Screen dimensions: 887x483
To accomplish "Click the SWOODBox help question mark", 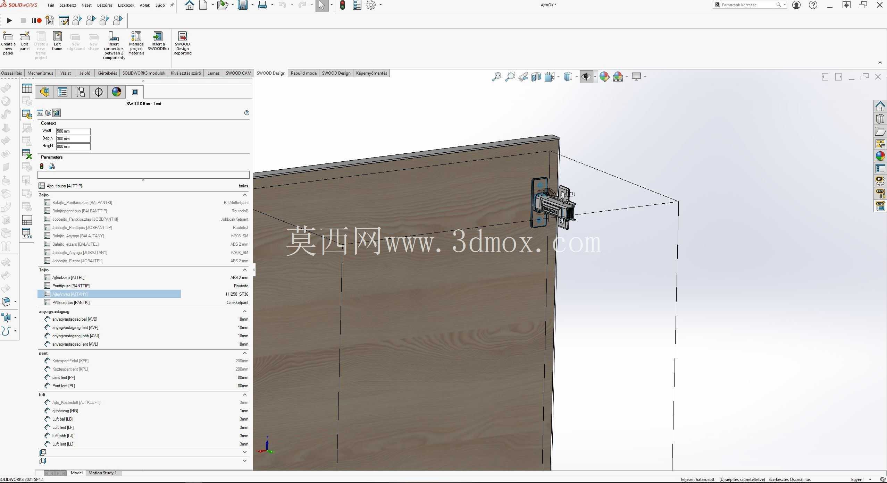I will [247, 113].
